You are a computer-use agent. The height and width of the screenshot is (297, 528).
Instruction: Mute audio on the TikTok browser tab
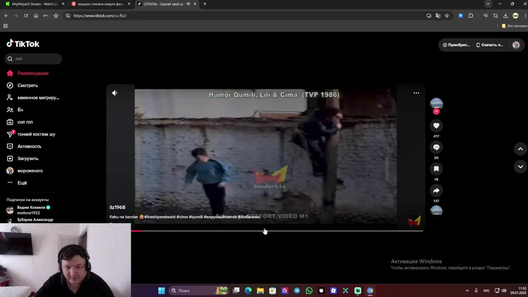[188, 4]
